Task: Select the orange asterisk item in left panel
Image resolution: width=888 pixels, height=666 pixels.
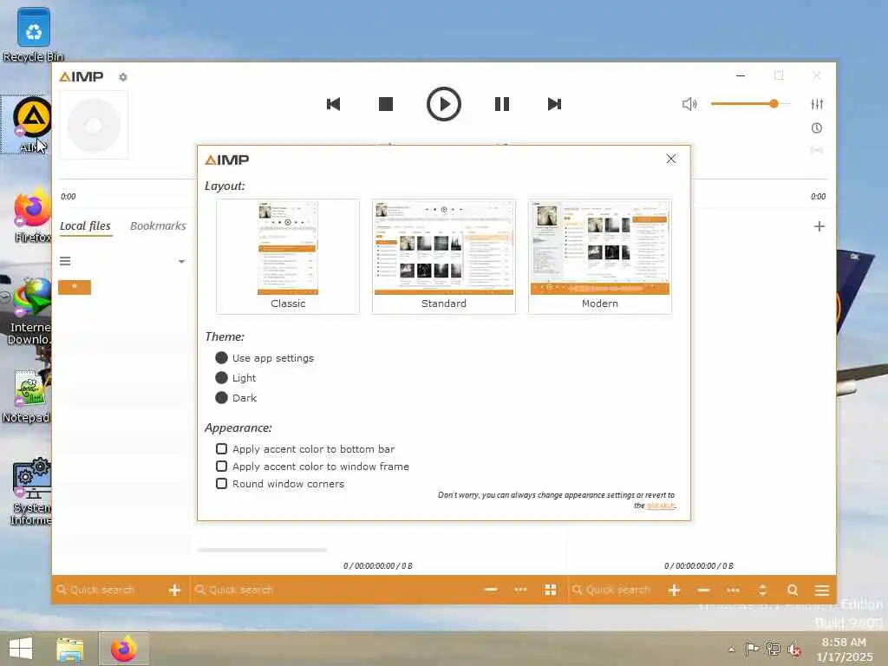Action: pos(75,287)
